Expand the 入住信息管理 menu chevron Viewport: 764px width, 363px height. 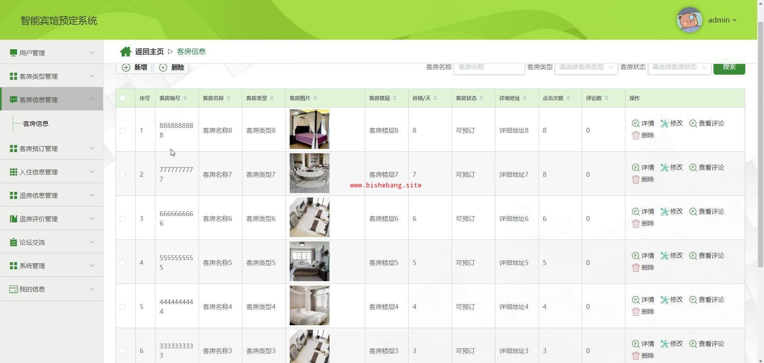[x=92, y=172]
